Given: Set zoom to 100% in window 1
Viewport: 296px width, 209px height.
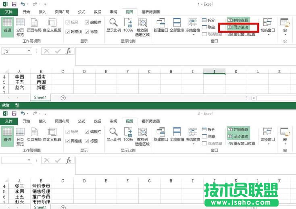Looking at the screenshot, I should 128,25.
